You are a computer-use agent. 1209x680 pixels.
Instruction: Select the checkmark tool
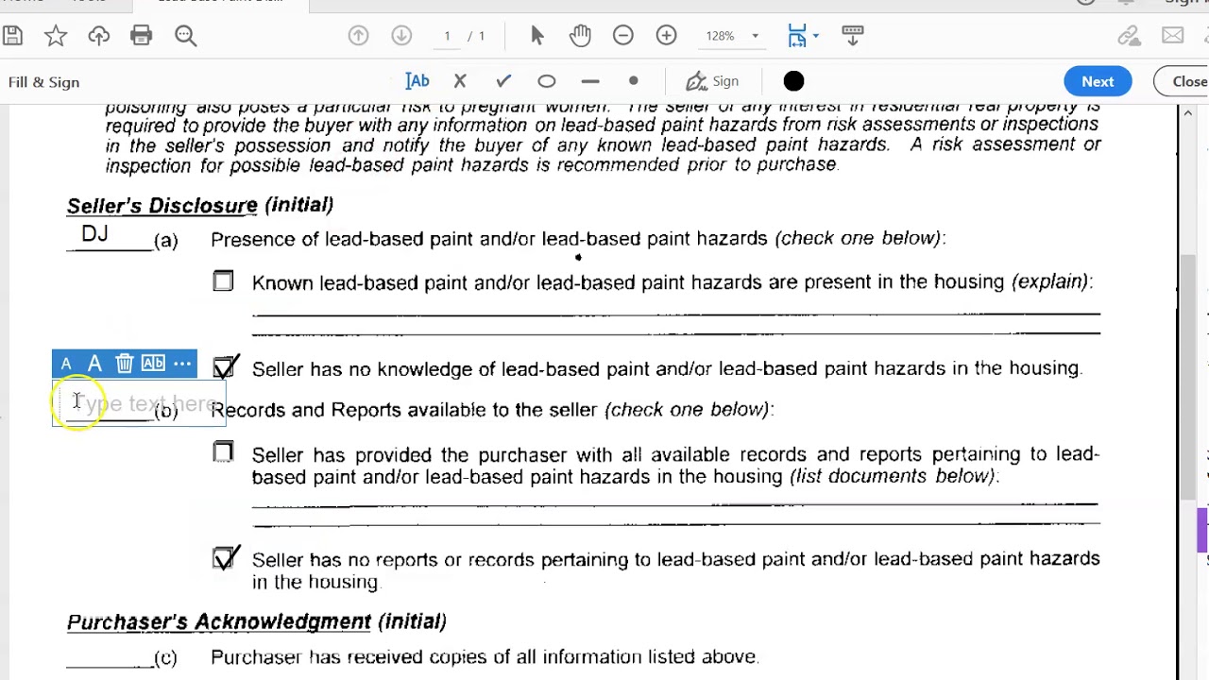pyautogui.click(x=503, y=81)
